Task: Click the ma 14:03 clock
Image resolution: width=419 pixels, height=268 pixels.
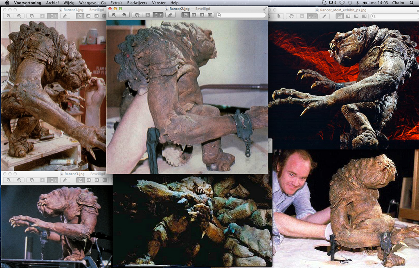Action: point(379,3)
